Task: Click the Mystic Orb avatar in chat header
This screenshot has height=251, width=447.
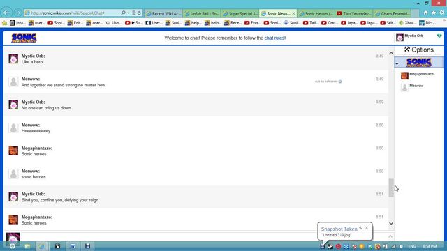Action: [400, 37]
